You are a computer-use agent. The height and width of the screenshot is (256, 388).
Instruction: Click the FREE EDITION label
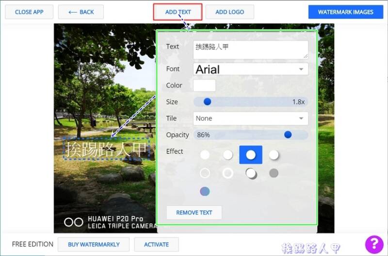32,244
